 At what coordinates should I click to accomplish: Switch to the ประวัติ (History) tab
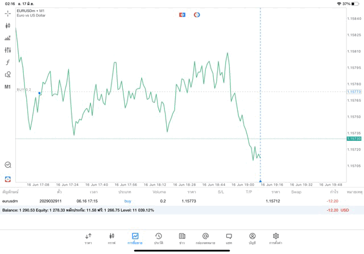158,238
